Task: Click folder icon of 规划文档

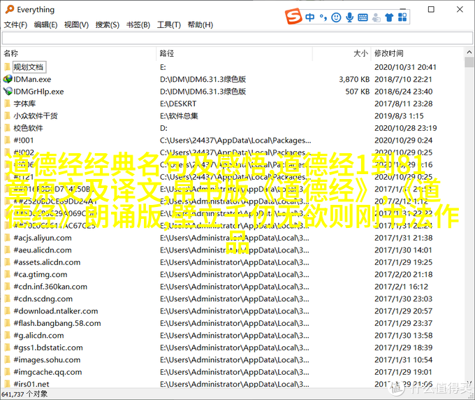Action: point(8,66)
